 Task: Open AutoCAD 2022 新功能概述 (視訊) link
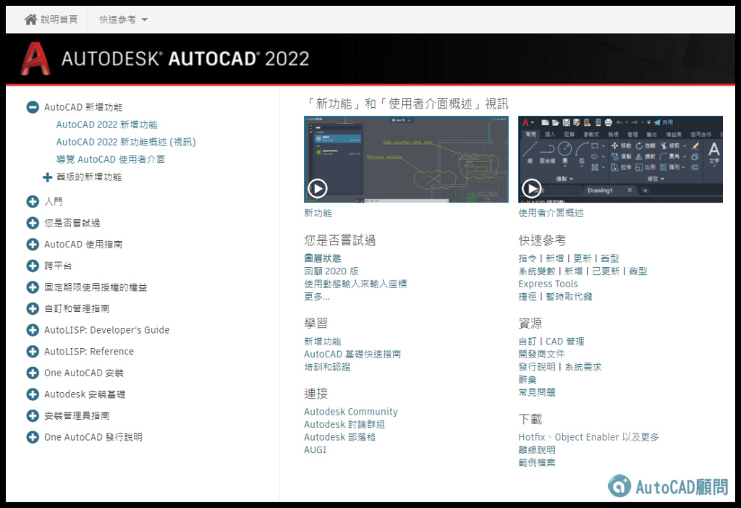click(126, 143)
